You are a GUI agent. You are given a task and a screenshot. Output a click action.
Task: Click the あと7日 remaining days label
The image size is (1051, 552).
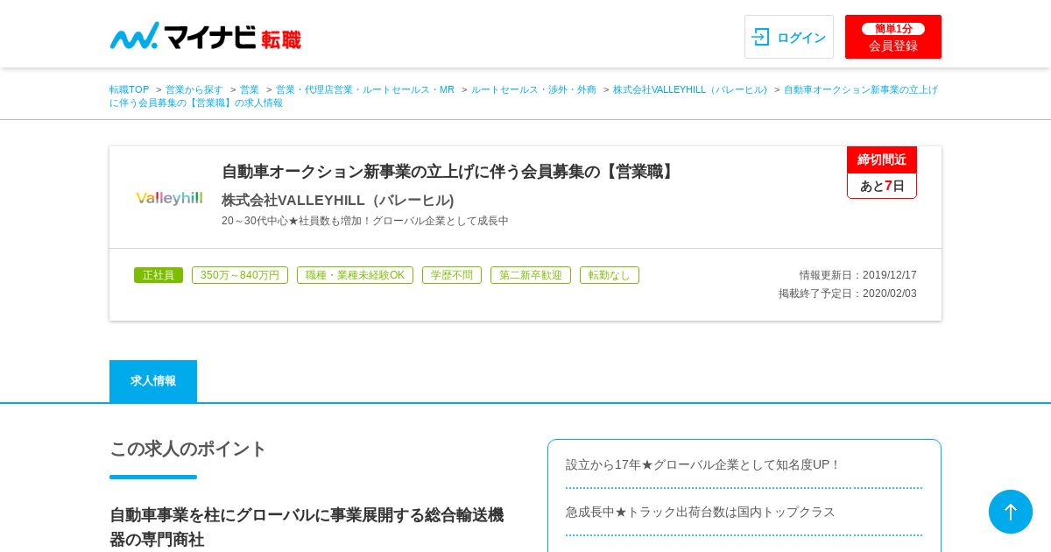(x=882, y=186)
